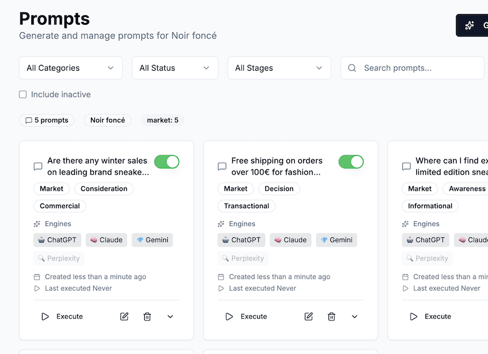Delete the free shipping prompt via trash icon
Screen dimensions: 488x354
coord(331,316)
